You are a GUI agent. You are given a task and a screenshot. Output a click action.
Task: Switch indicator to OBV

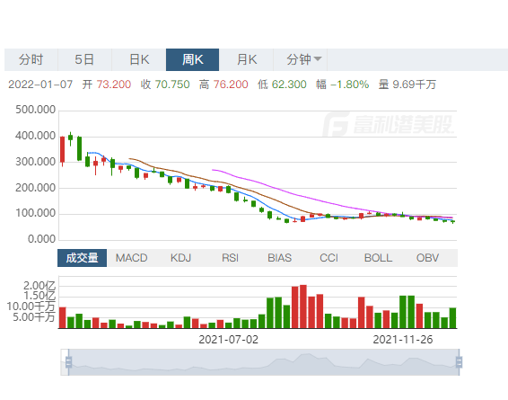(x=427, y=258)
